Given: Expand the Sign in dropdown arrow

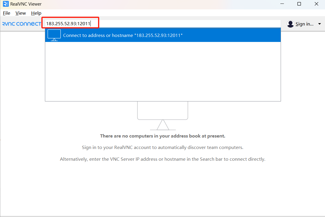Looking at the screenshot, I should pyautogui.click(x=319, y=24).
